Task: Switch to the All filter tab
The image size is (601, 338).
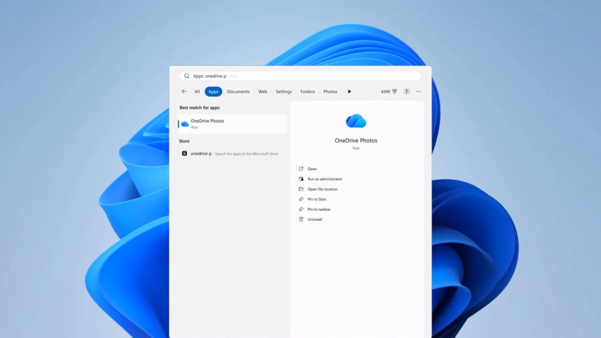Action: coord(197,91)
